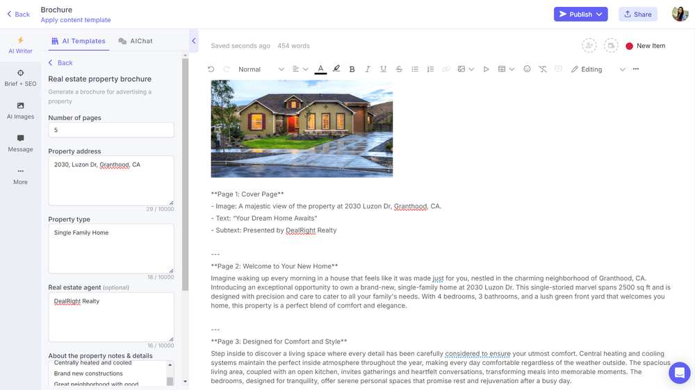The height and width of the screenshot is (390, 695).
Task: Open the text color tool
Action: click(320, 69)
